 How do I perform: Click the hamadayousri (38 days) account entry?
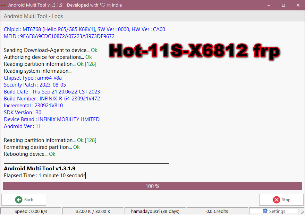[155, 211]
